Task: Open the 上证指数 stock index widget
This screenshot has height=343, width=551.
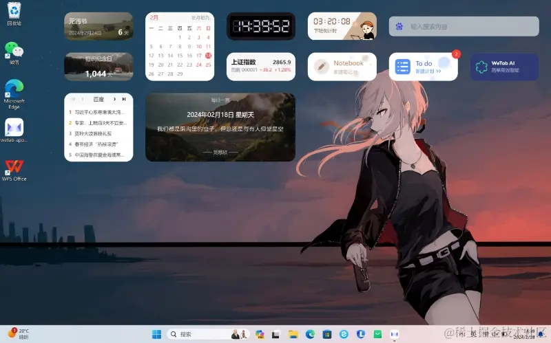Action: pyautogui.click(x=261, y=67)
